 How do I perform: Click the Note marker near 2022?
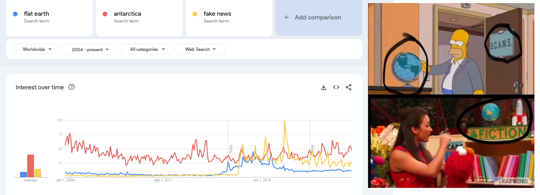tap(312, 149)
